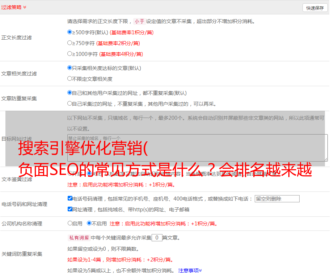Expand the 注意事项 link
330x277 pixels.
point(190,270)
